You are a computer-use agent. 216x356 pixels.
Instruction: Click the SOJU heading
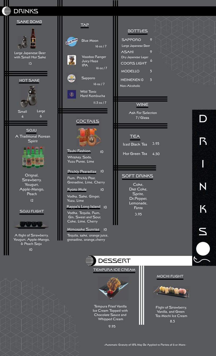point(31,130)
